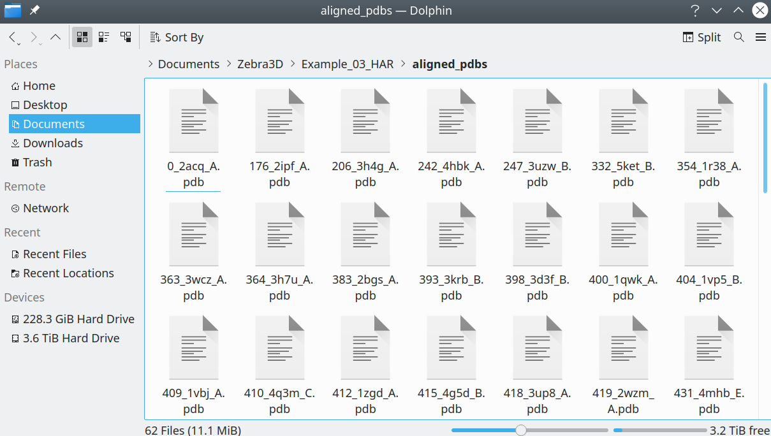Select file 398_3d3f_B.pdb icon
This screenshot has height=436, width=771.
pos(538,234)
